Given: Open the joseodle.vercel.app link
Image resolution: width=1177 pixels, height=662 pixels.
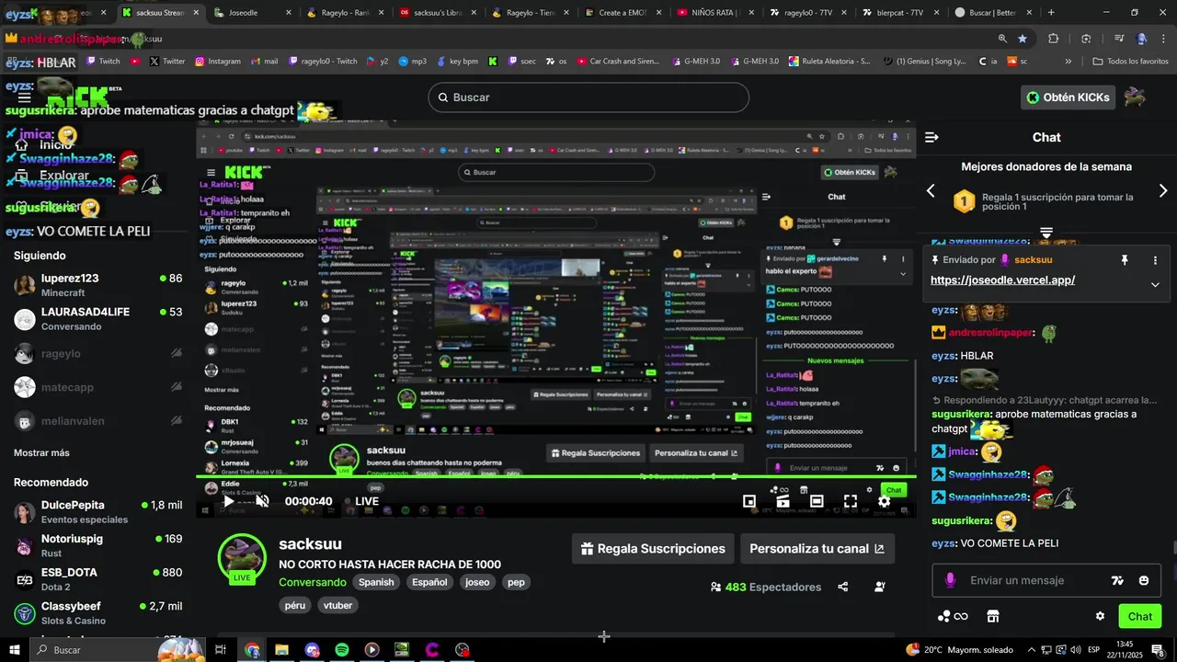Looking at the screenshot, I should (x=1002, y=280).
